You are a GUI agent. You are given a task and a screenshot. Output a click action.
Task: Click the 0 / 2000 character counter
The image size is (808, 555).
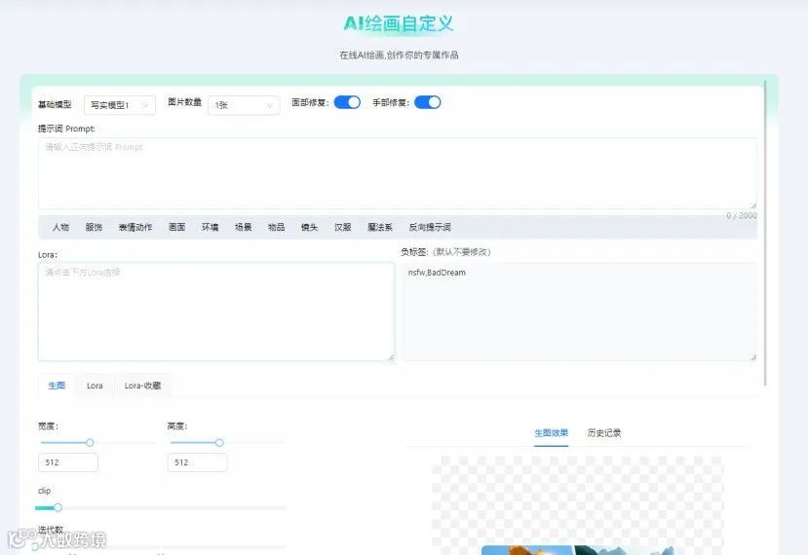click(742, 216)
